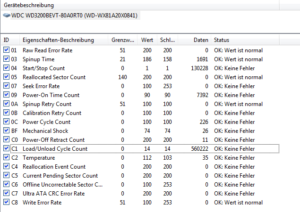Viewport: 300px width, 212px height.
Task: Uncheck the Reallocated Sector Count checkbox
Action: [6, 77]
